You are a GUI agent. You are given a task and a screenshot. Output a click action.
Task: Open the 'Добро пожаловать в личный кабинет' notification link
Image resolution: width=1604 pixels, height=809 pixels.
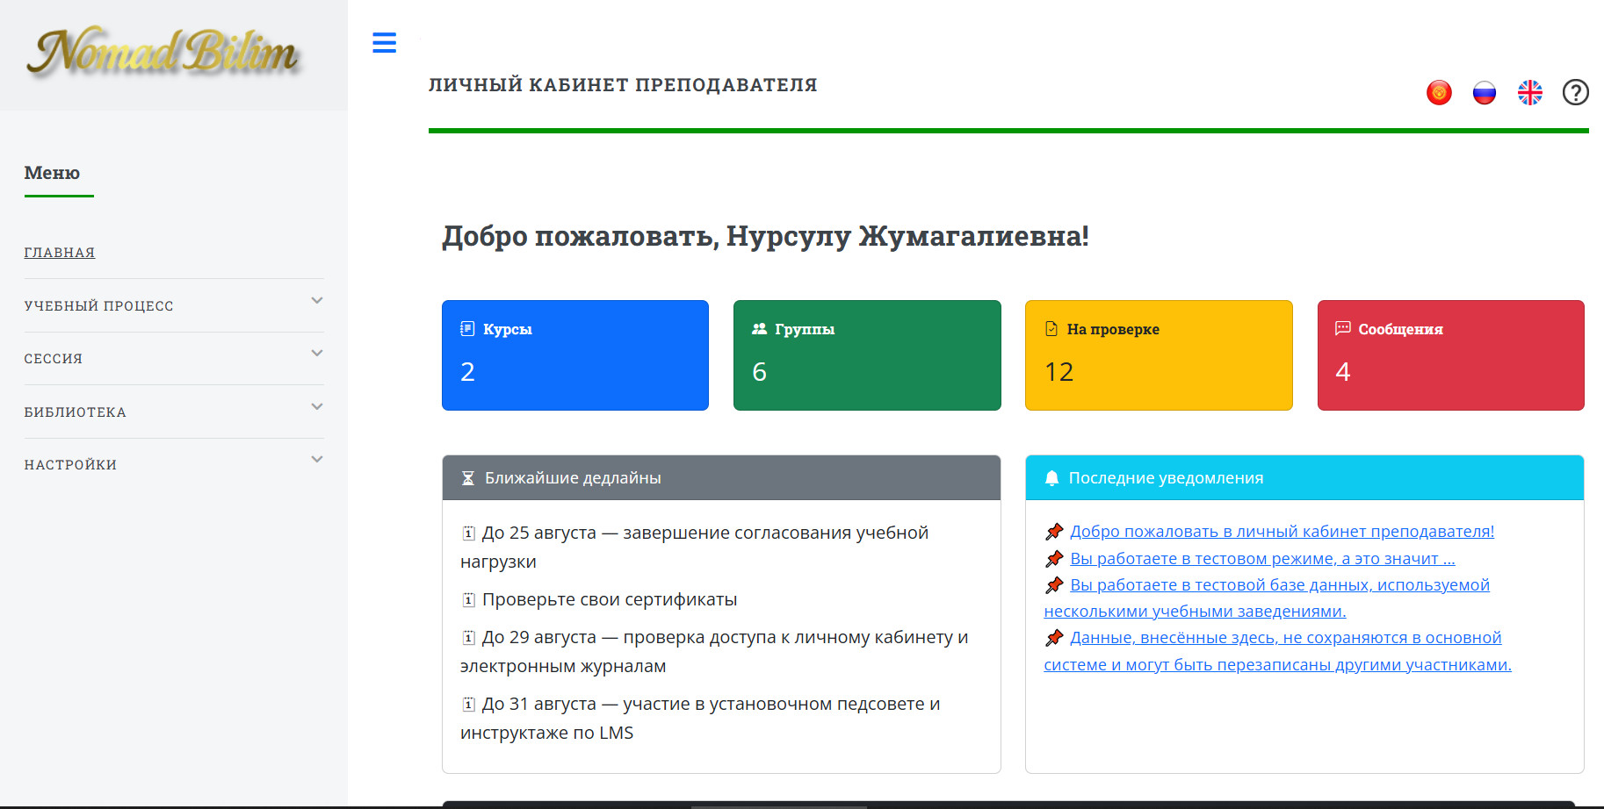point(1282,532)
